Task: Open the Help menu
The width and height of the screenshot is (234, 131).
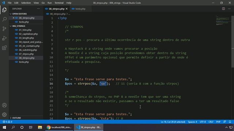Action: pyautogui.click(x=69, y=3)
